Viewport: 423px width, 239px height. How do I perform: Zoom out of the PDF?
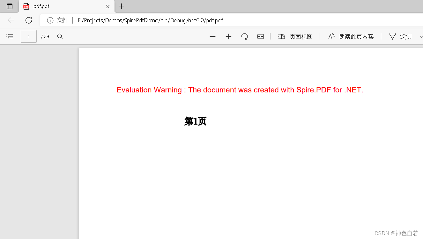point(213,37)
